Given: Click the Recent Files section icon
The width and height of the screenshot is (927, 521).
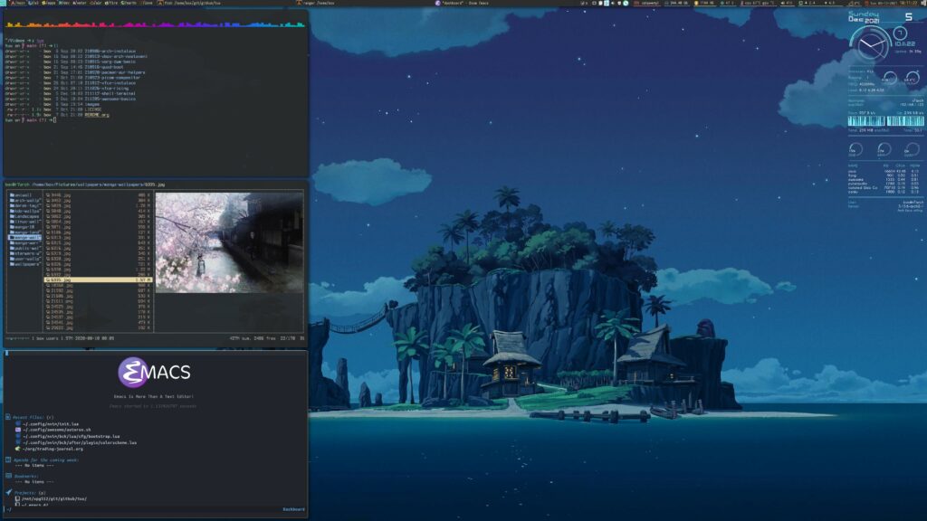Looking at the screenshot, I should (7, 418).
